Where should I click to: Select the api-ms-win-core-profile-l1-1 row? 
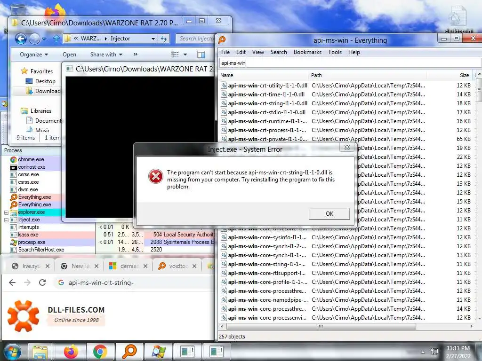tap(346, 282)
